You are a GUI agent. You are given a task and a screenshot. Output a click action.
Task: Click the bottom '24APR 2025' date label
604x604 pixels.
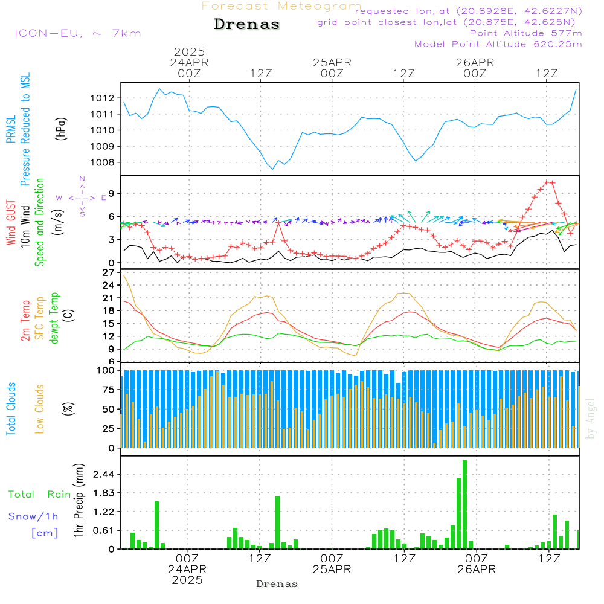[x=187, y=575]
